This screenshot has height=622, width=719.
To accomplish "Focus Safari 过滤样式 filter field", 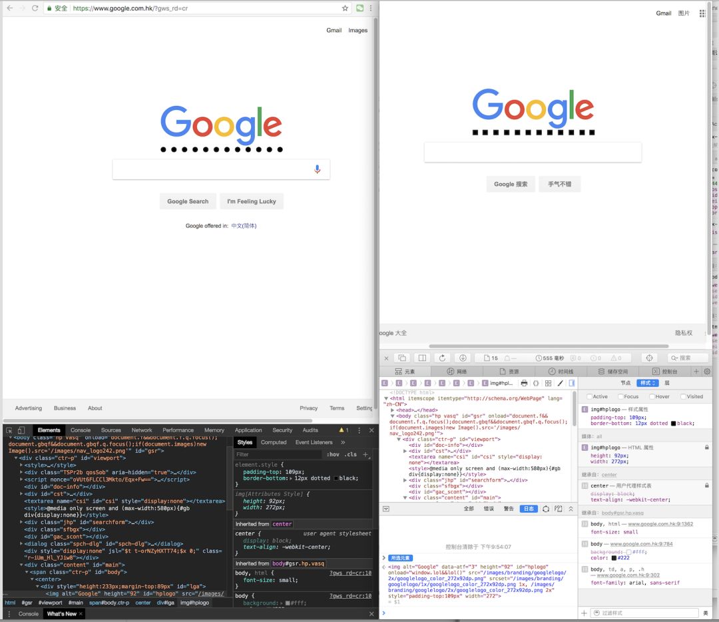I will pos(646,613).
